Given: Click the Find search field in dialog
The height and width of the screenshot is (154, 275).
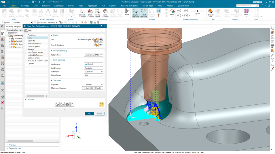Looking at the screenshot, I should (69, 31).
